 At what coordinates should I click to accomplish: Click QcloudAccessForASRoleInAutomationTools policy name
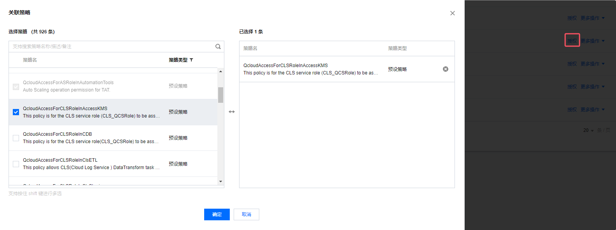[68, 83]
